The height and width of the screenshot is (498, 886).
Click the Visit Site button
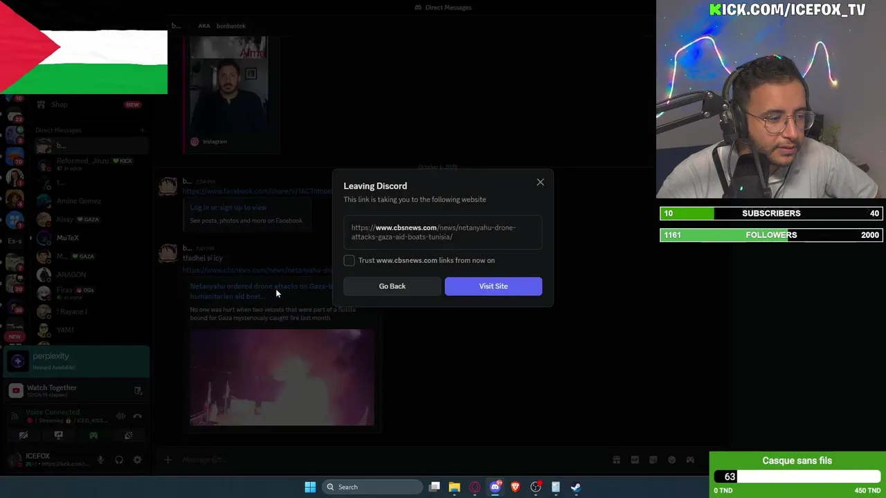pos(494,286)
